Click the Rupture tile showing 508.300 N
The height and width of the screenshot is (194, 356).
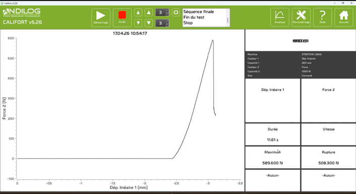(329, 158)
